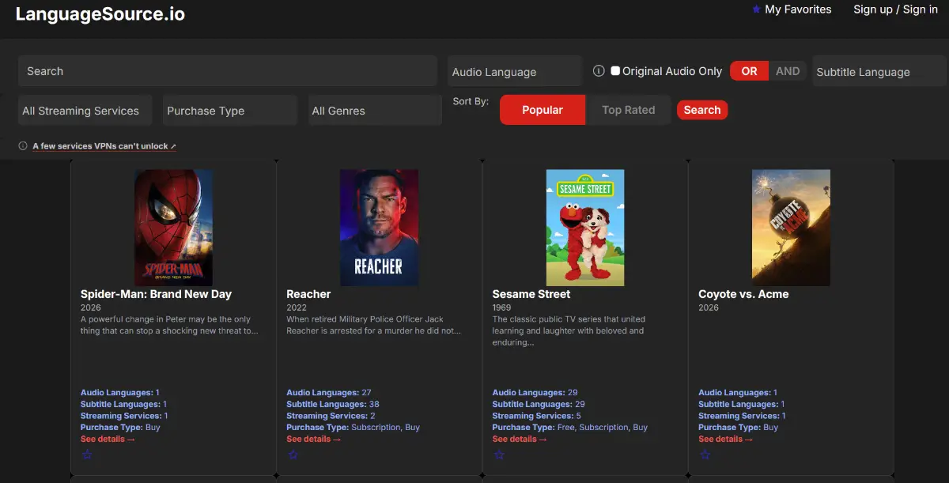This screenshot has height=483, width=949.
Task: Open the Audio Language dropdown
Action: click(515, 71)
